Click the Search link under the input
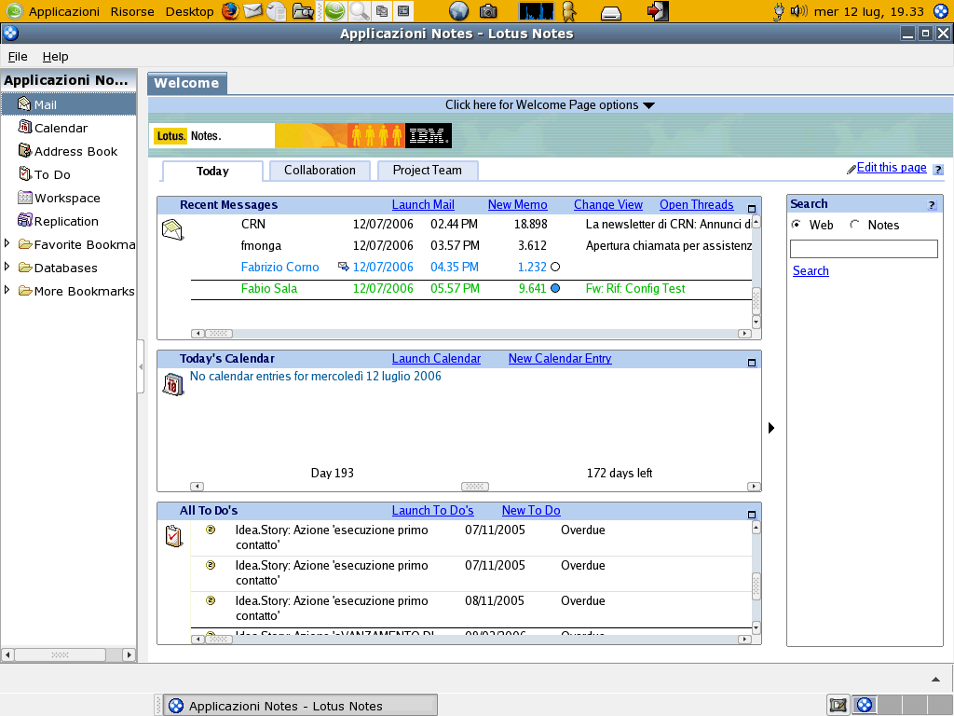 coord(811,271)
